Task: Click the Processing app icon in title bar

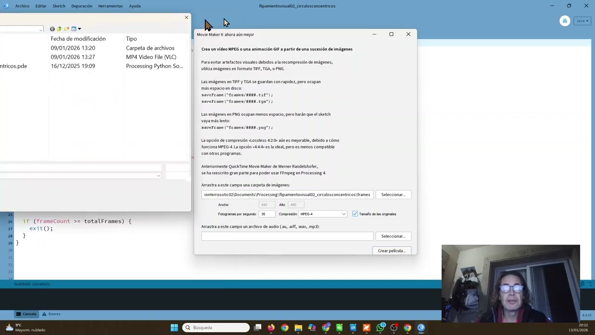Action: pos(6,6)
